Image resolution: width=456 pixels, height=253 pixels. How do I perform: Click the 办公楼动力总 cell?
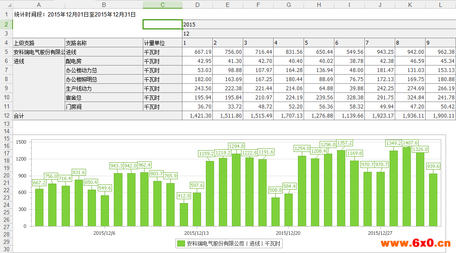point(104,70)
